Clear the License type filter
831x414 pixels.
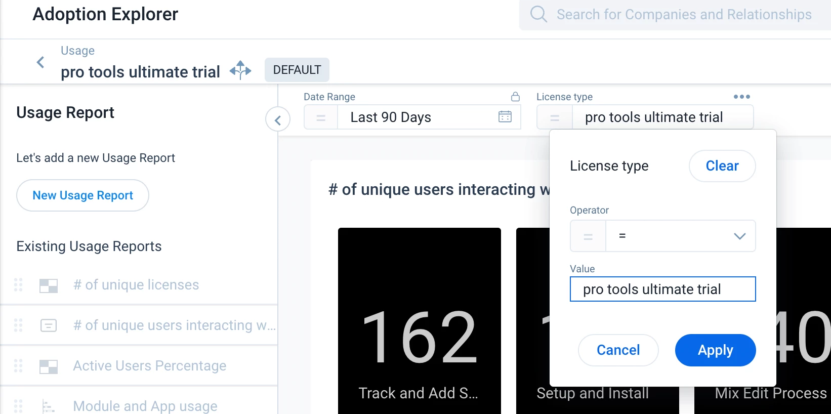[x=722, y=166]
